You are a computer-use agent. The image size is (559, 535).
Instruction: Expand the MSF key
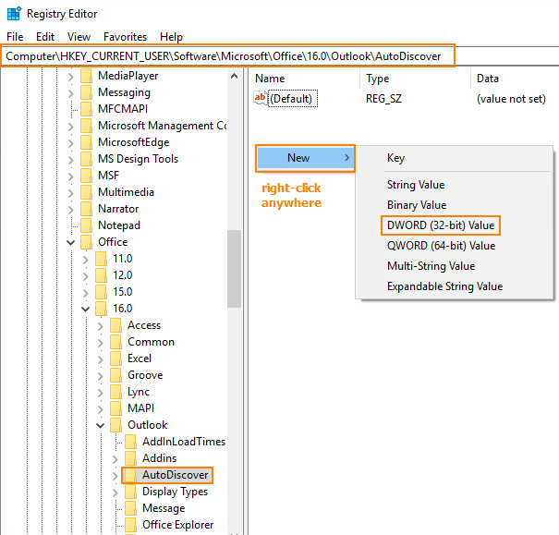pos(70,176)
